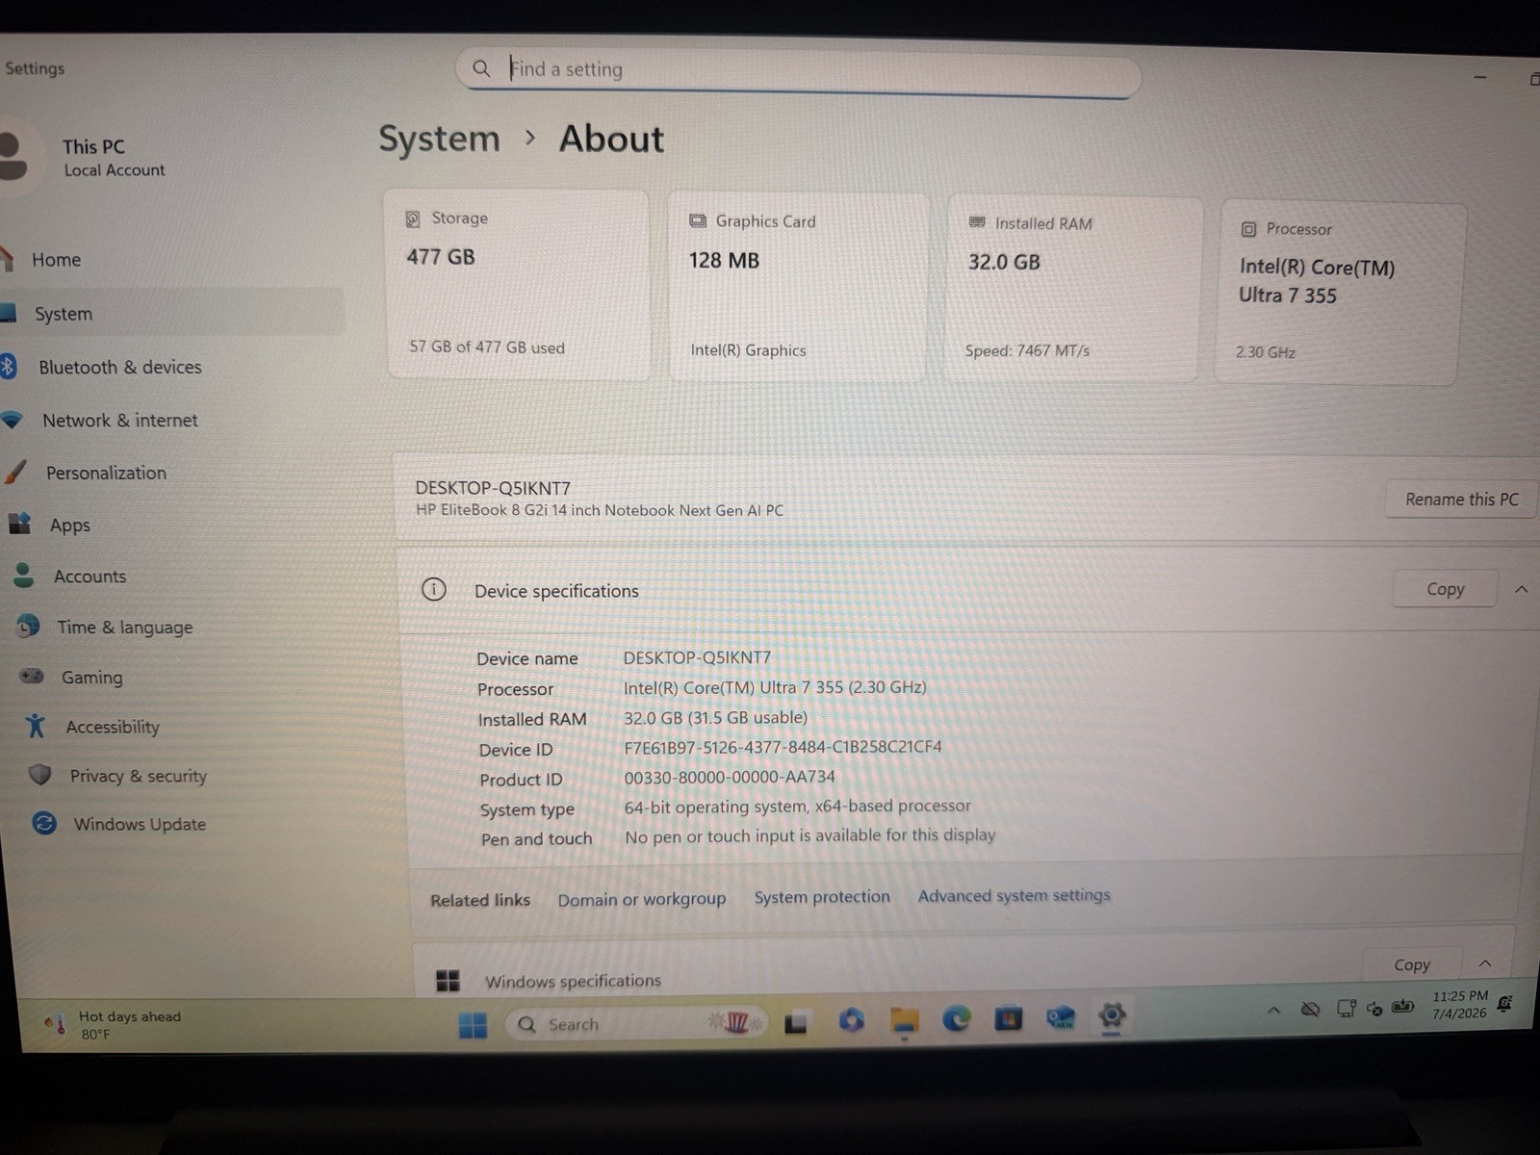Click the Device ID value text

click(x=783, y=747)
